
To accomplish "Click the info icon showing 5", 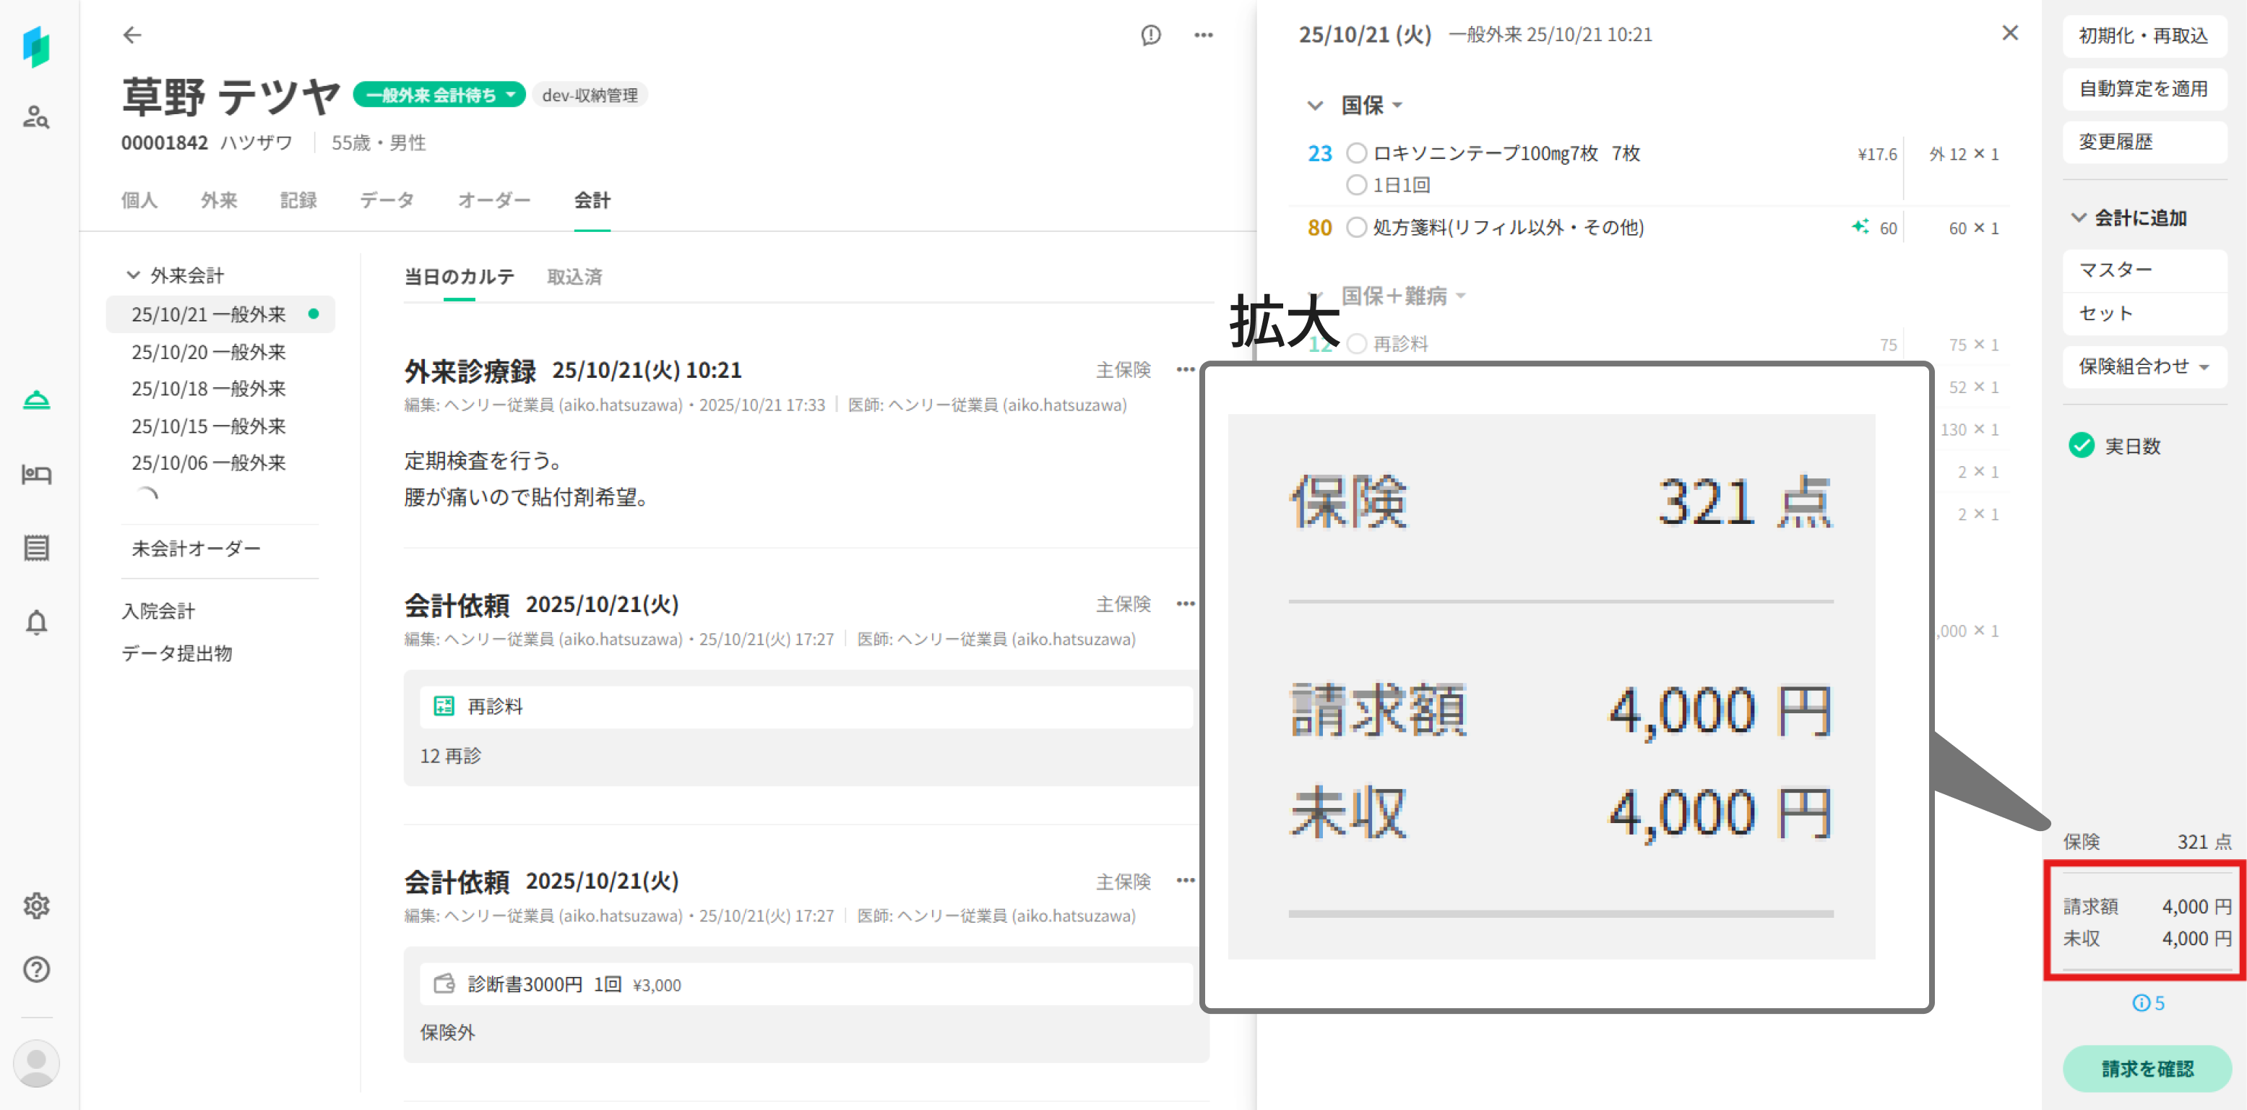I will tap(2147, 1002).
